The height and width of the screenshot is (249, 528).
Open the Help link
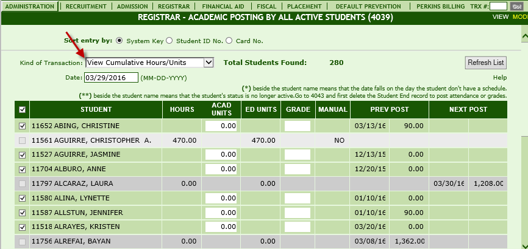pyautogui.click(x=500, y=78)
